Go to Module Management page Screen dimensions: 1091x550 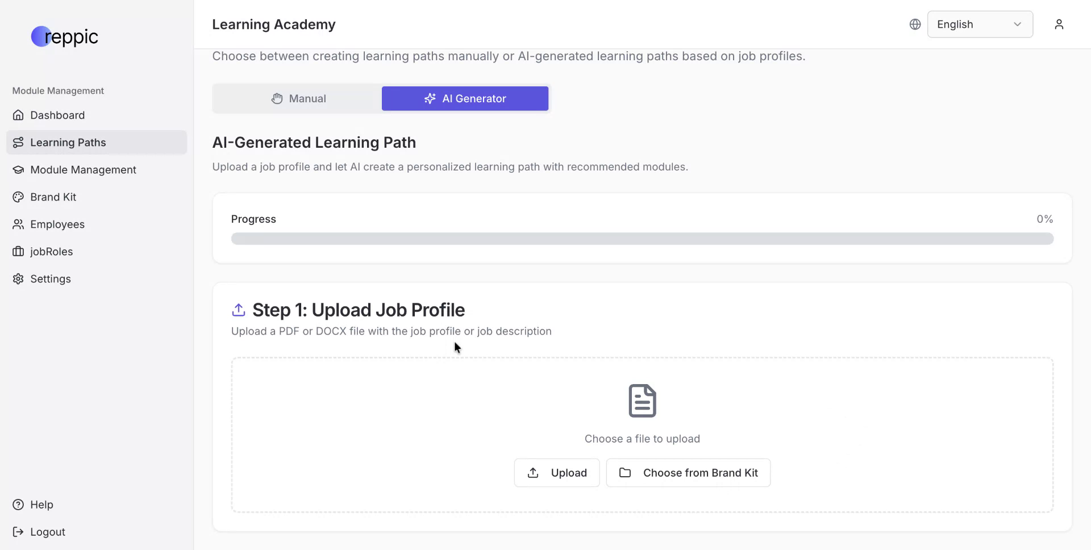tap(83, 170)
